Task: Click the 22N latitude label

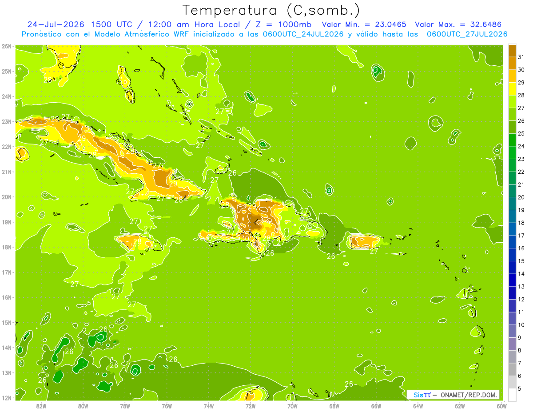Action: [6, 147]
